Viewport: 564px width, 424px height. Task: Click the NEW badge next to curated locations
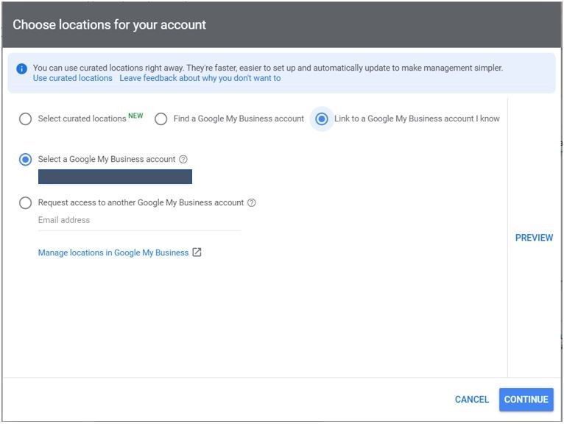click(x=135, y=116)
